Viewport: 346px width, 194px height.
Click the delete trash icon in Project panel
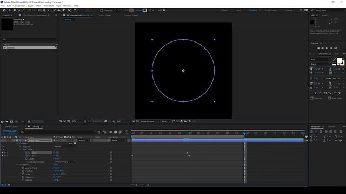coord(29,121)
